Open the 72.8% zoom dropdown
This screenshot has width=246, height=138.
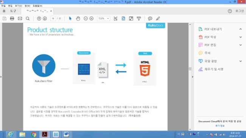[103, 19]
